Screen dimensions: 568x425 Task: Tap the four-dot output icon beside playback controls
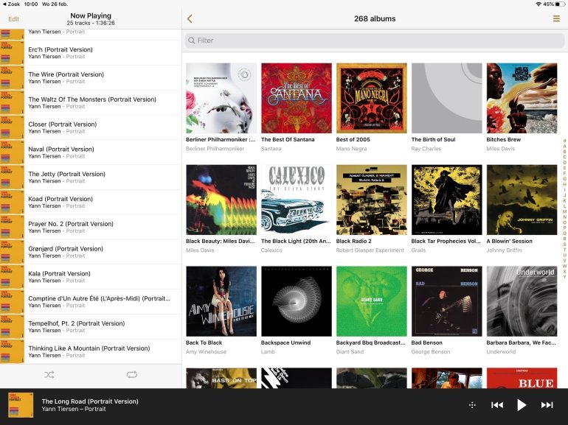click(472, 405)
